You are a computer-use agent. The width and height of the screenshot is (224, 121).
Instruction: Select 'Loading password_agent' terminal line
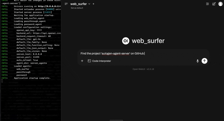28,24
